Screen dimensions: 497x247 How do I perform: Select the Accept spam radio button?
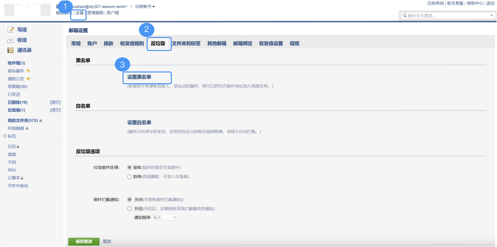tap(130, 167)
